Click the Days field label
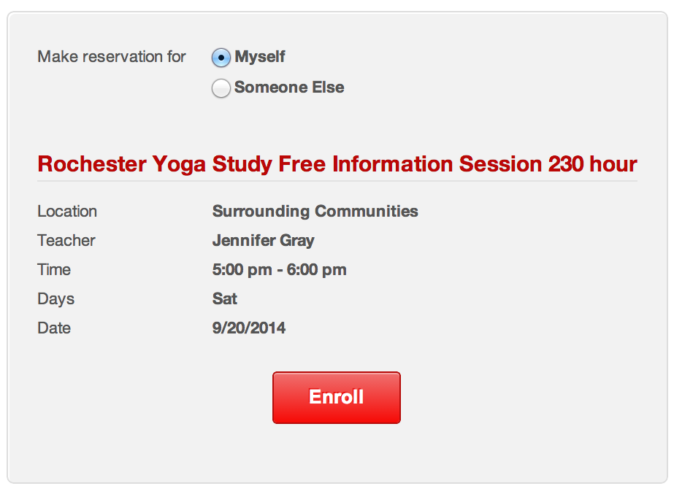Viewport: 674px width, 494px height. 56,299
